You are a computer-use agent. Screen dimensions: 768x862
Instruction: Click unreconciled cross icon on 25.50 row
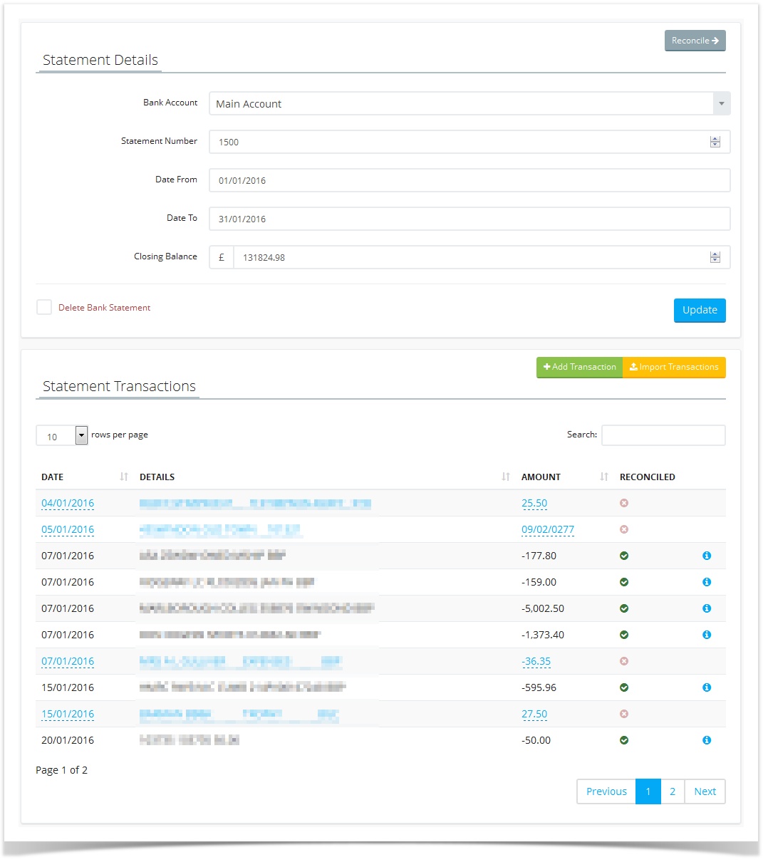(x=624, y=503)
